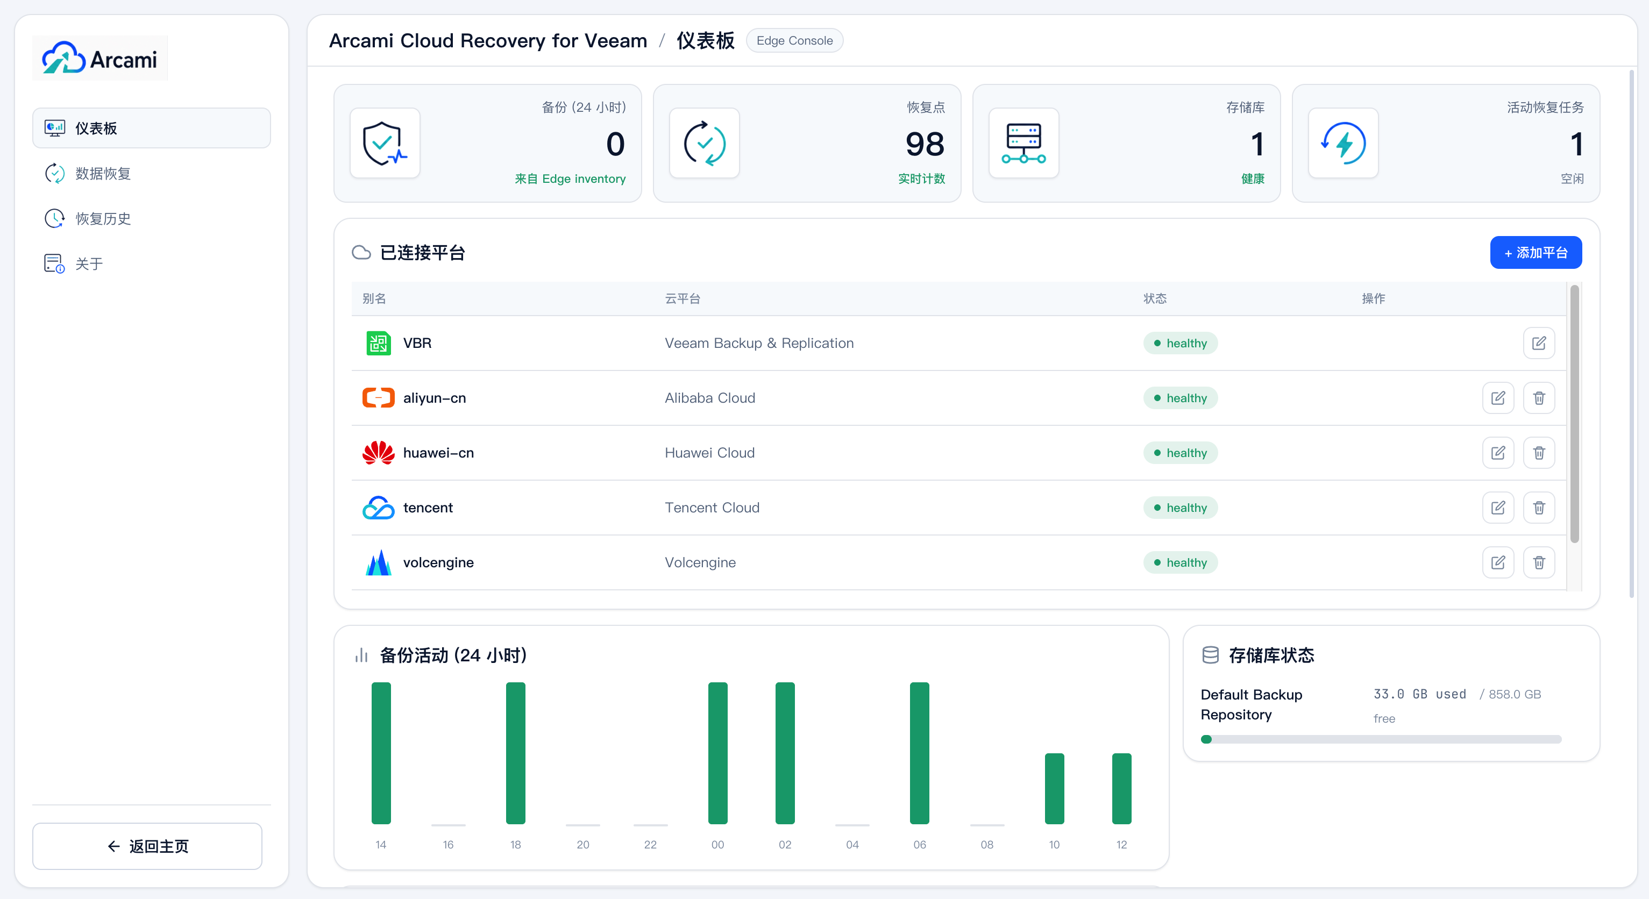Open the 仪表板 dashboard menu item
Viewport: 1649px width, 899px height.
pos(152,128)
